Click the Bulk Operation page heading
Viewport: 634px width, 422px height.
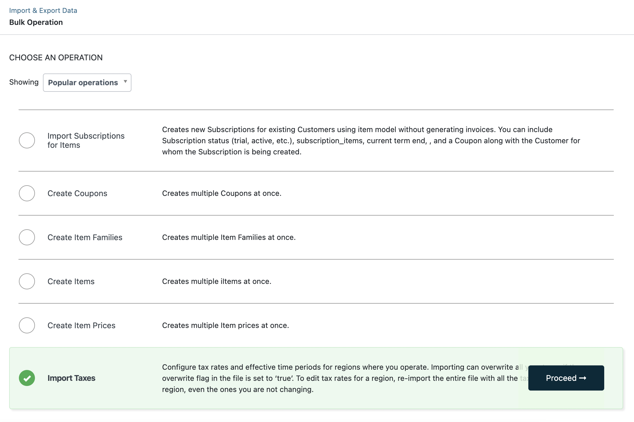click(36, 22)
